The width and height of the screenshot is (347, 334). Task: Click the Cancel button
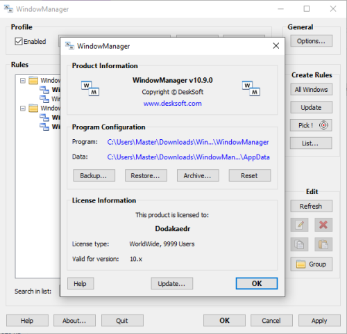pos(271,321)
